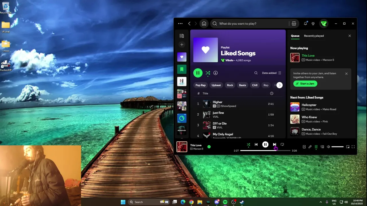367x206 pixels.
Task: Open Connect to a device
Action: (322, 147)
